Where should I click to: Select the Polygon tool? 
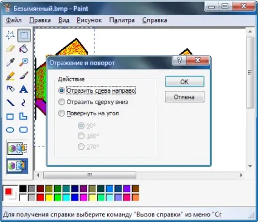[x=24, y=116]
